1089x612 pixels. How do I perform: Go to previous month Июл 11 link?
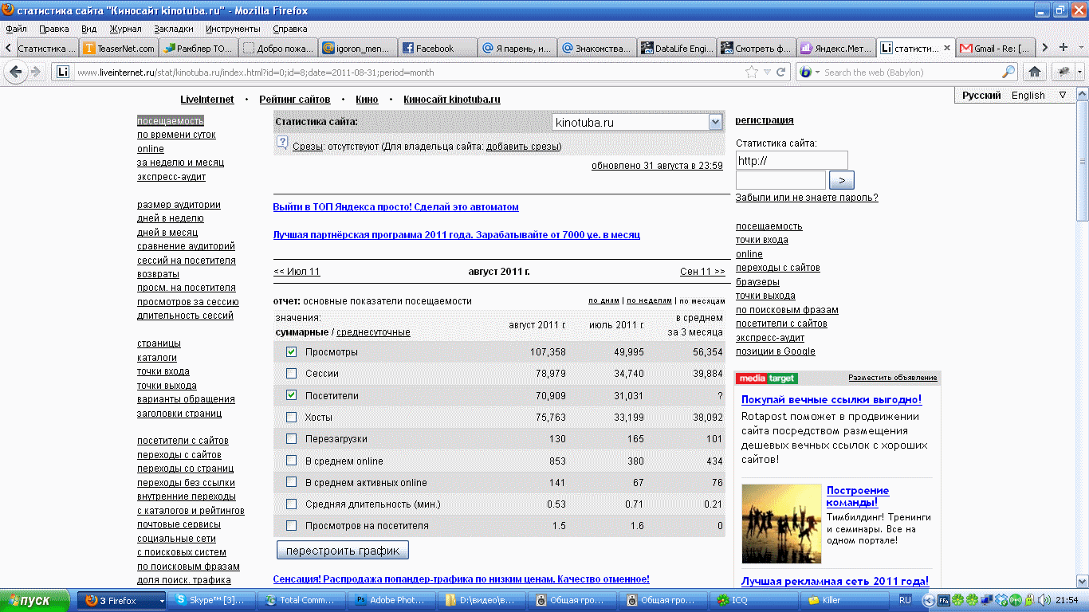pyautogui.click(x=297, y=272)
